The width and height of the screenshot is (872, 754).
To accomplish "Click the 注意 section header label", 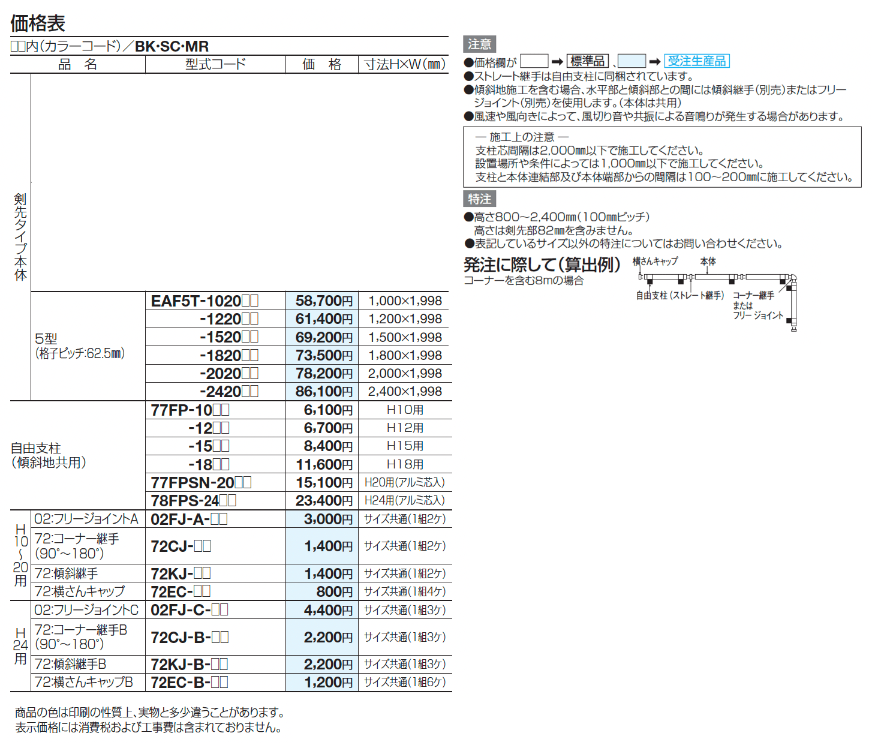I will pyautogui.click(x=478, y=43).
